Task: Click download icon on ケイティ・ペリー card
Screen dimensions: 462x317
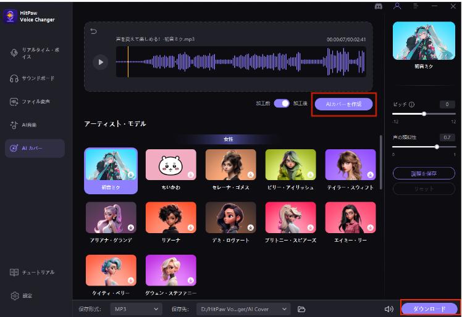Action: click(130, 281)
